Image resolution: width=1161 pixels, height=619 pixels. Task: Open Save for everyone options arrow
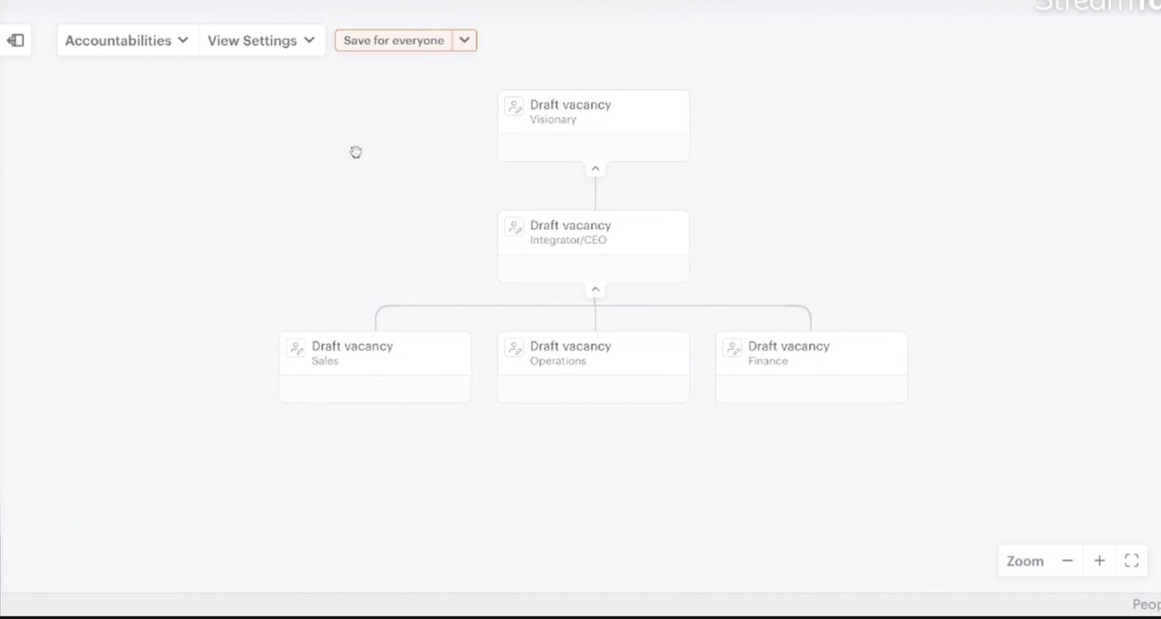pos(465,40)
